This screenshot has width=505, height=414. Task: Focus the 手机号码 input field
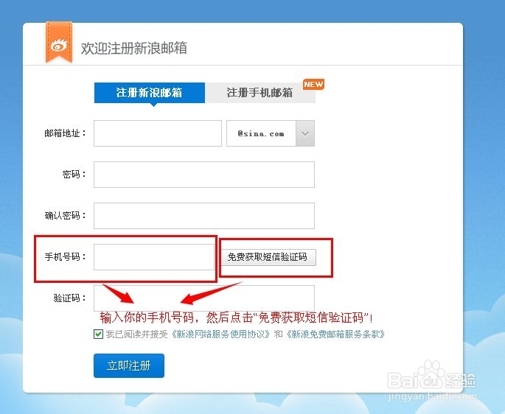coord(154,257)
